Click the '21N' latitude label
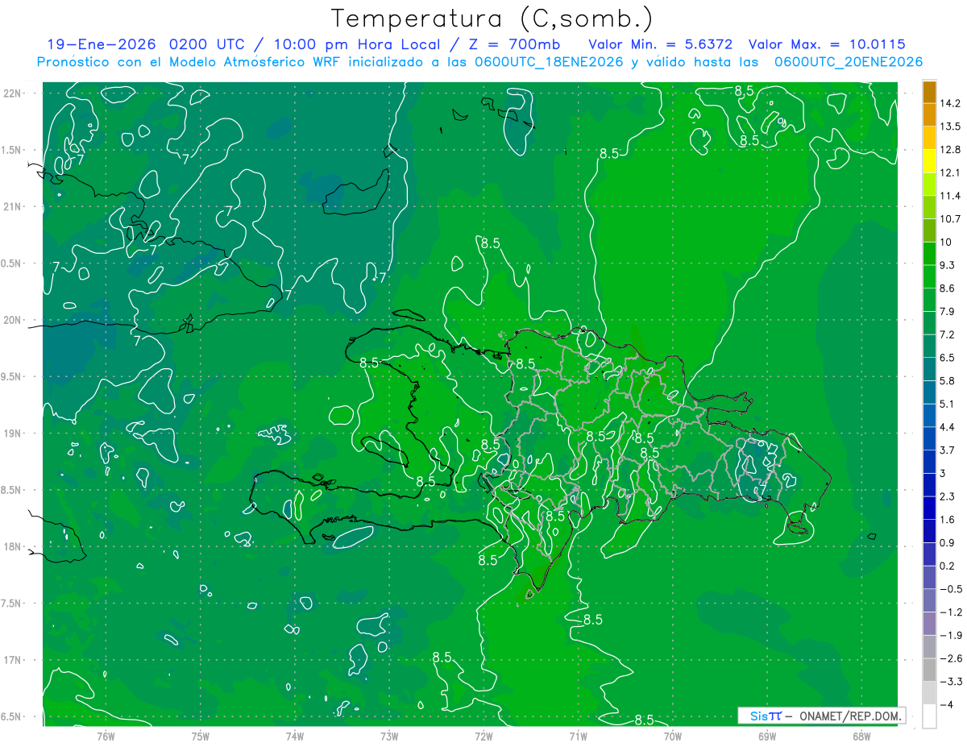This screenshot has width=967, height=747. [13, 206]
